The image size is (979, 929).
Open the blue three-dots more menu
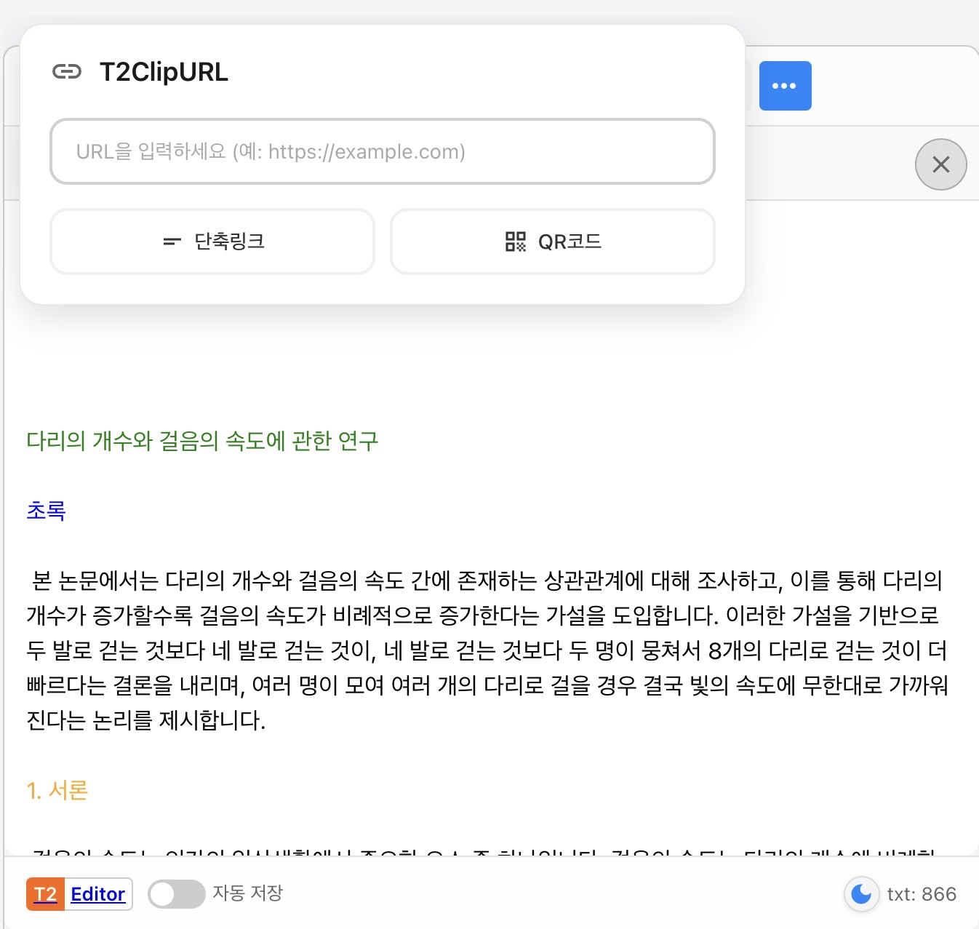785,86
